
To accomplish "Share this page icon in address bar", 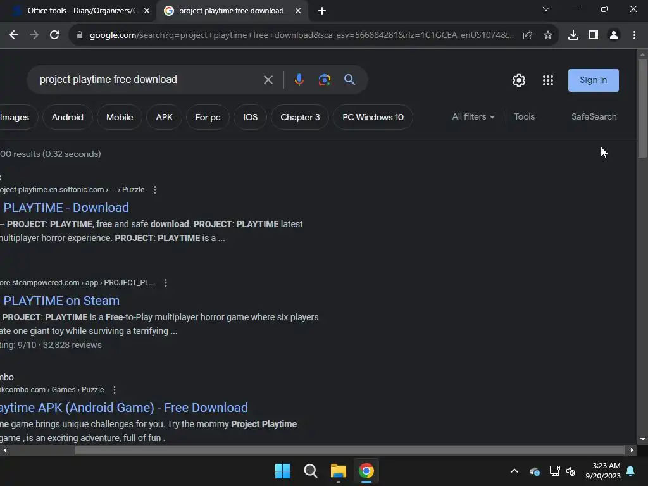I will [527, 35].
